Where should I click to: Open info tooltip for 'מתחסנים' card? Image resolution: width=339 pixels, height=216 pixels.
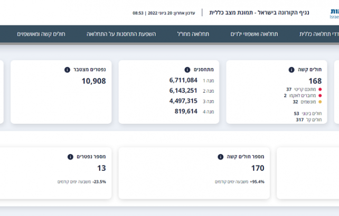click(187, 70)
